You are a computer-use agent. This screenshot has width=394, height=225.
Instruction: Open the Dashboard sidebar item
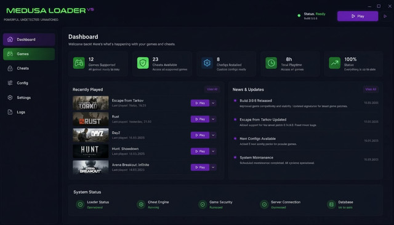click(29, 39)
